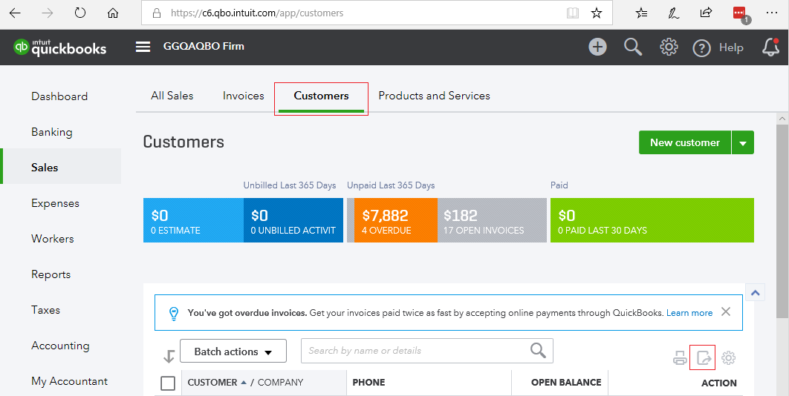Open Workers in sidebar
Screen dimensions: 789x396
point(52,239)
